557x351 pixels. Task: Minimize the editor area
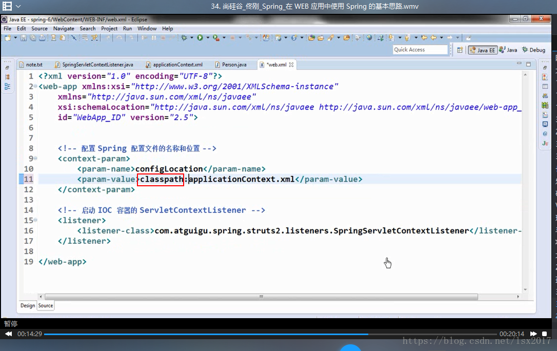pos(519,64)
